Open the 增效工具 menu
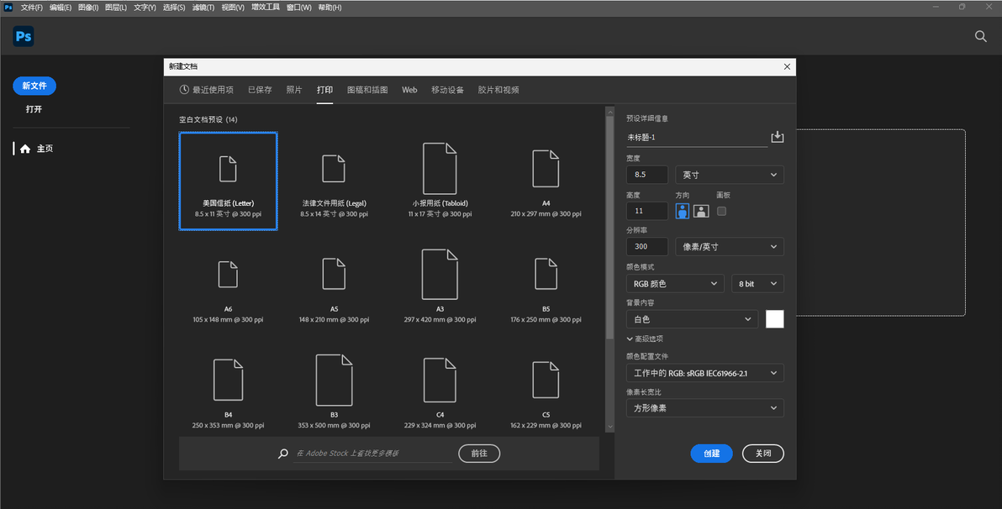 tap(265, 8)
